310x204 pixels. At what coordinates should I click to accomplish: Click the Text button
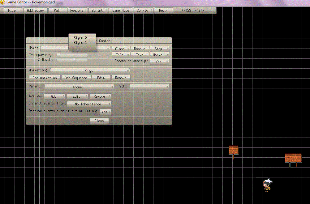coord(140,55)
